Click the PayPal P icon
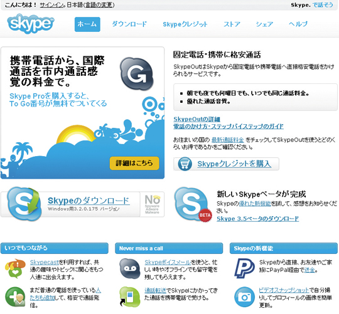This screenshot has width=339, height=314. point(244,268)
